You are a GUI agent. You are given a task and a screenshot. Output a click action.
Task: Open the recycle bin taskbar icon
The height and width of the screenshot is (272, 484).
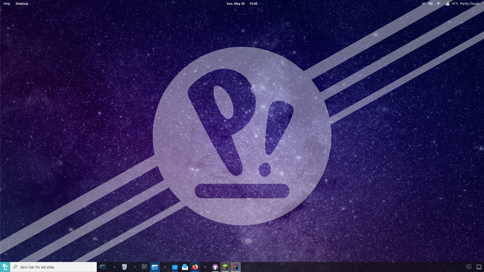pos(125,267)
